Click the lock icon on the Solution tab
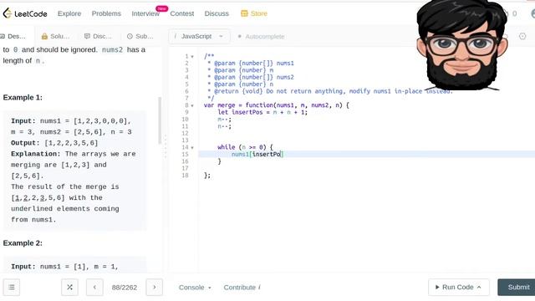This screenshot has height=301, width=535. tap(44, 36)
